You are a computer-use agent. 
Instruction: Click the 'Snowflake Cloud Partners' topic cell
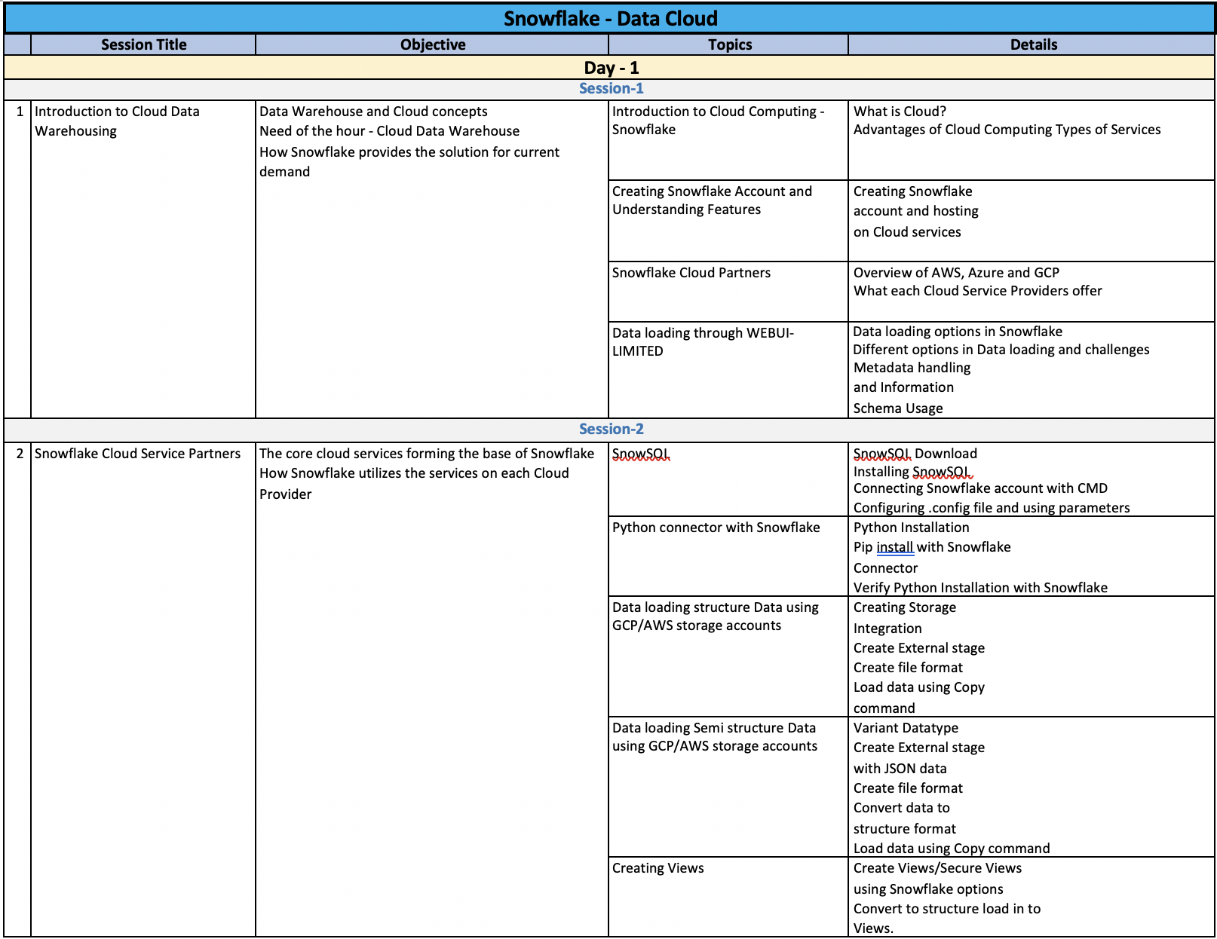(728, 291)
